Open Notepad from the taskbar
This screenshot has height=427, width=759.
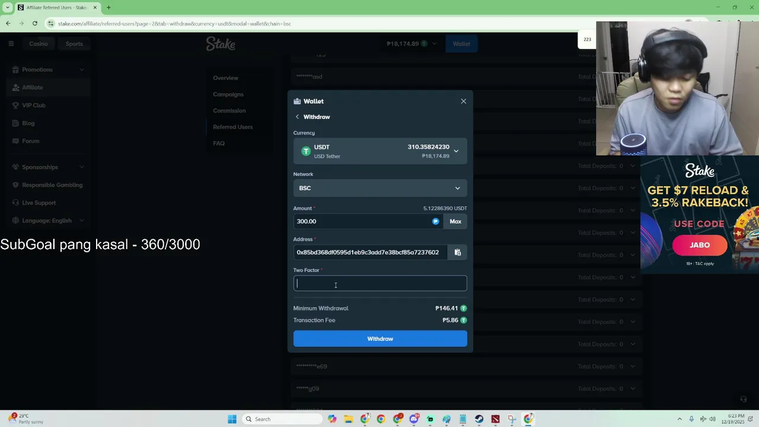[x=463, y=419]
